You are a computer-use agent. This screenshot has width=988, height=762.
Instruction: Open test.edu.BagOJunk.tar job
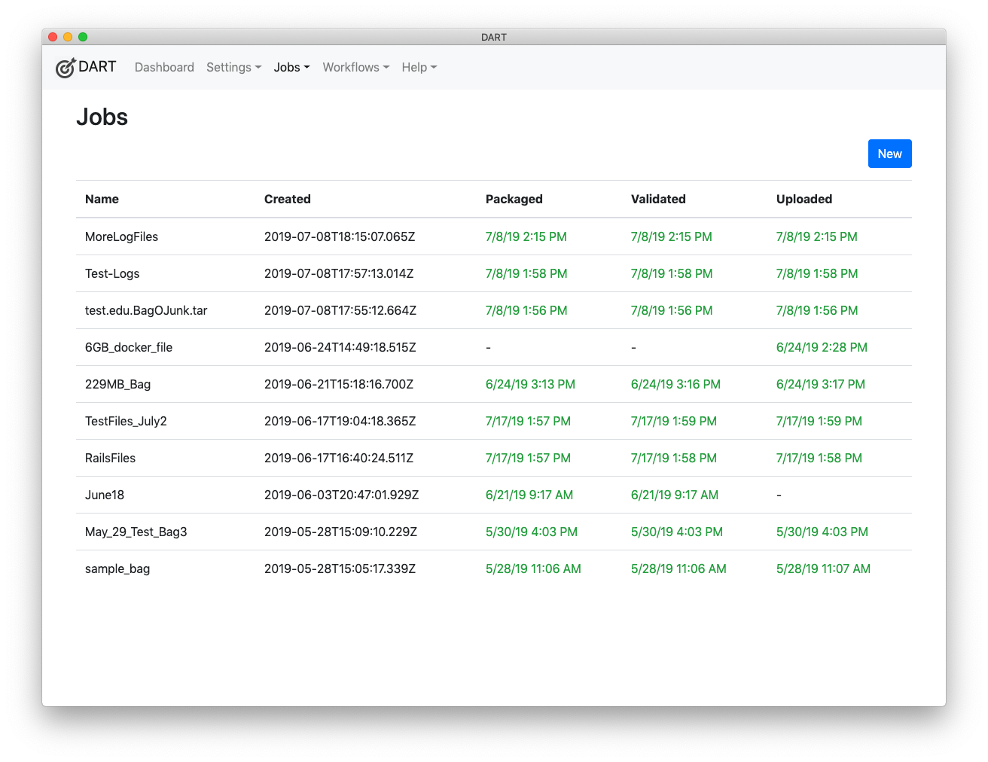tap(146, 310)
